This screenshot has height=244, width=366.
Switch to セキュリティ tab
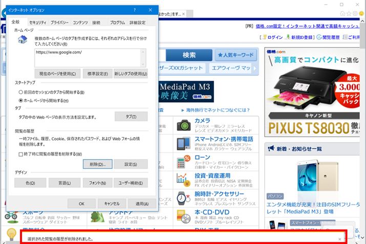[x=37, y=23]
